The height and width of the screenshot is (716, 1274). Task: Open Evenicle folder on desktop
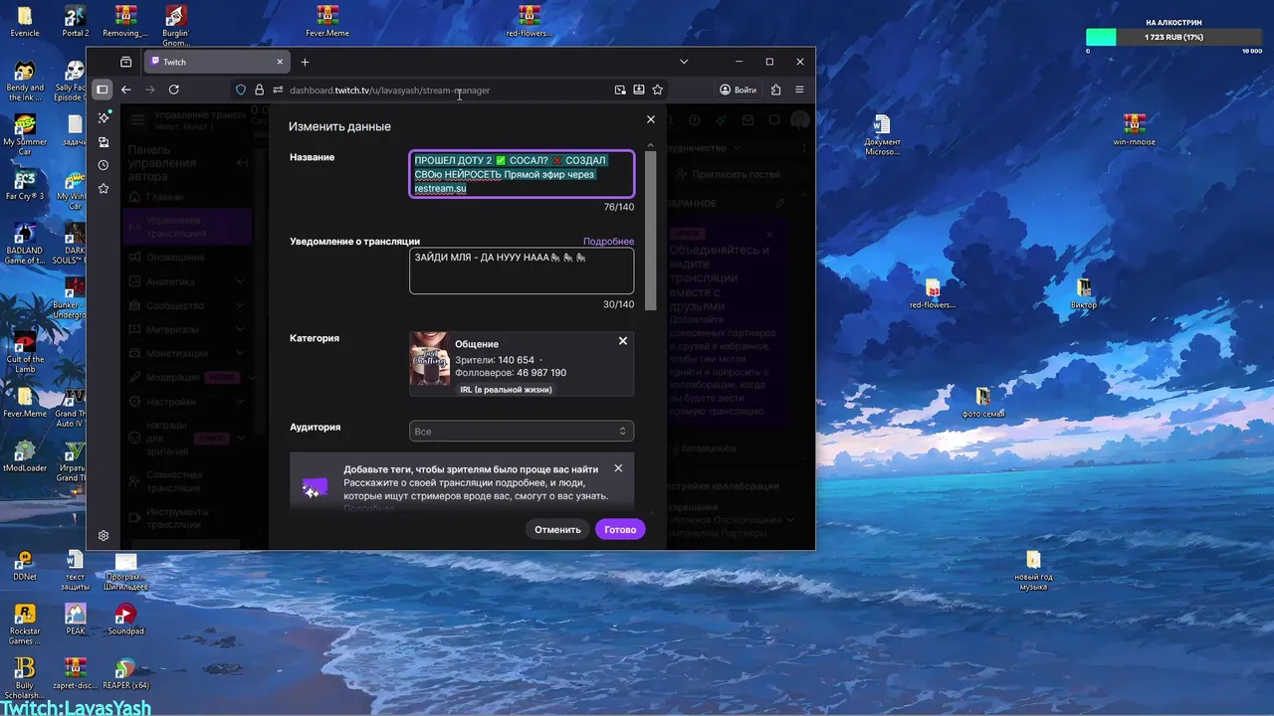coord(25,21)
